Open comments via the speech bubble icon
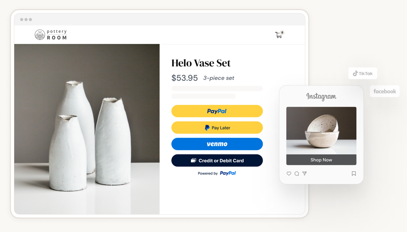Viewport: 407px width, 232px height. point(297,174)
